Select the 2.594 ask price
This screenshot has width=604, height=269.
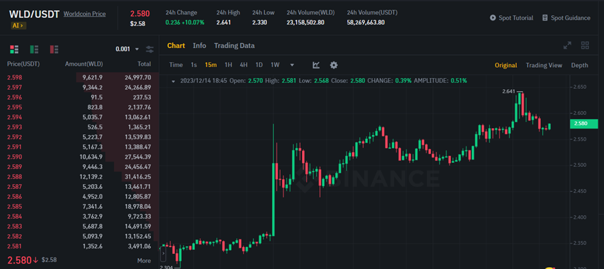pyautogui.click(x=14, y=117)
